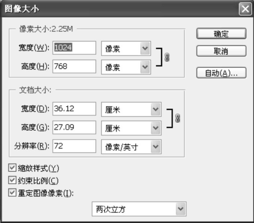Focus the document width field 36.12
Viewport: 254px width, 223px height.
click(74, 109)
